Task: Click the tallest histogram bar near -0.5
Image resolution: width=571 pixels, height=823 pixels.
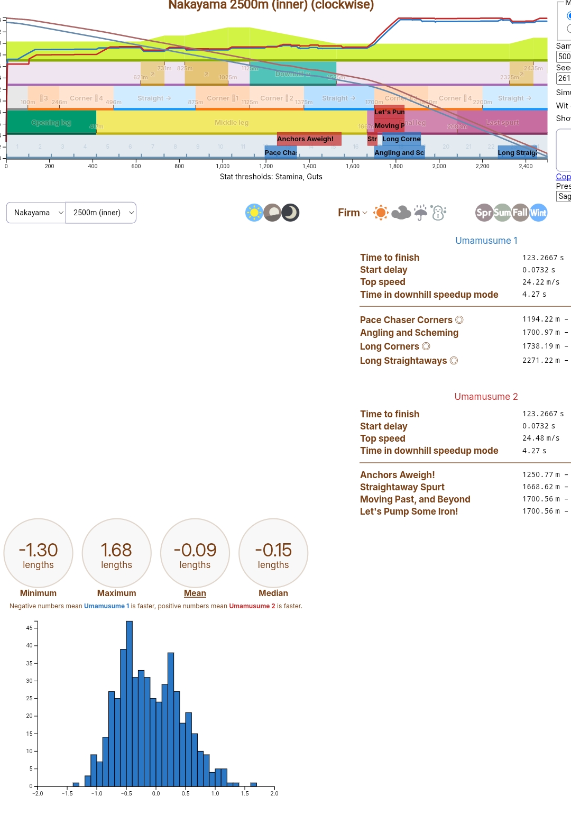Action: coord(130,703)
